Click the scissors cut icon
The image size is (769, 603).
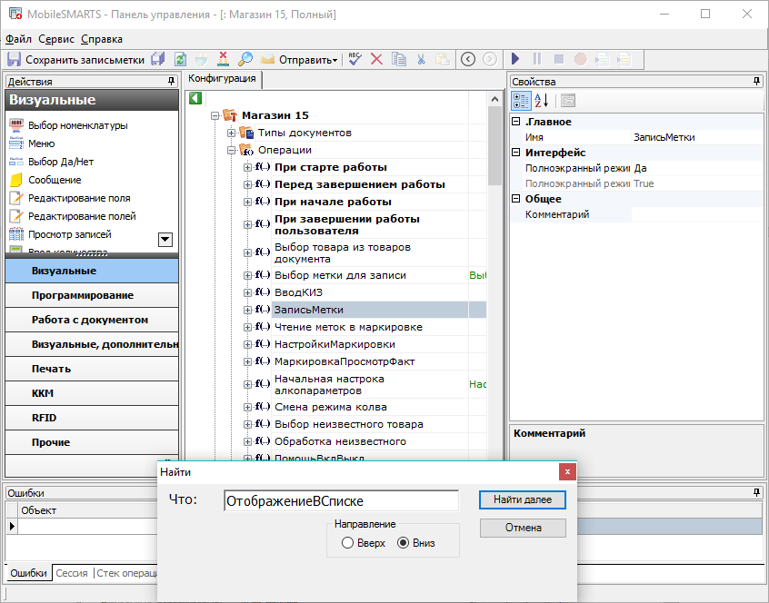point(421,59)
